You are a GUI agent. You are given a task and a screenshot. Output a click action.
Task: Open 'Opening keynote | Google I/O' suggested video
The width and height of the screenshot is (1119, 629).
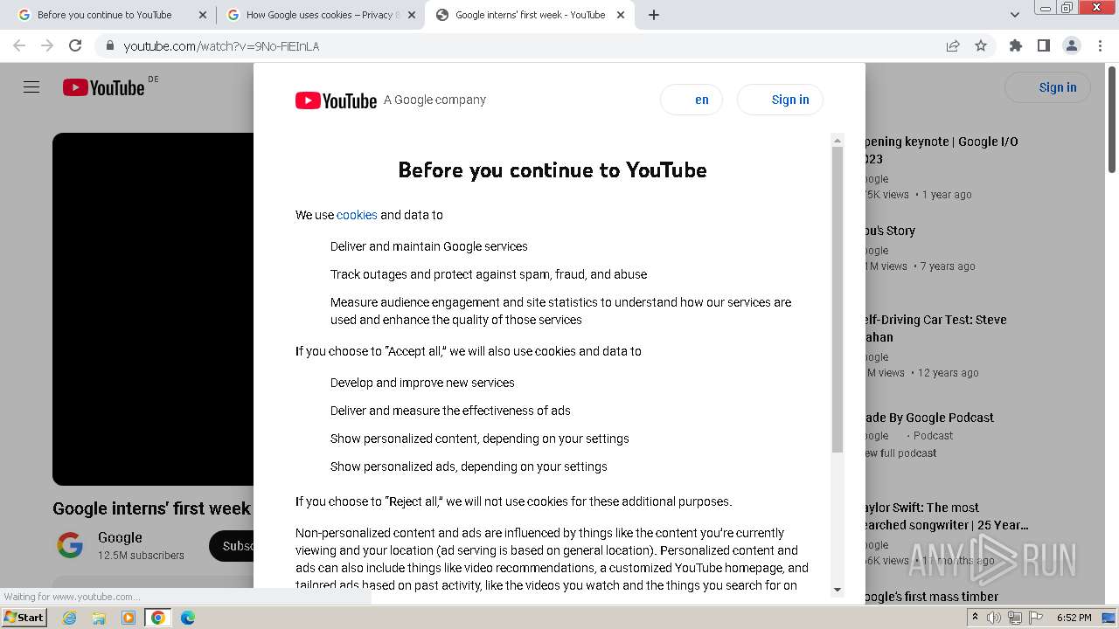coord(942,150)
